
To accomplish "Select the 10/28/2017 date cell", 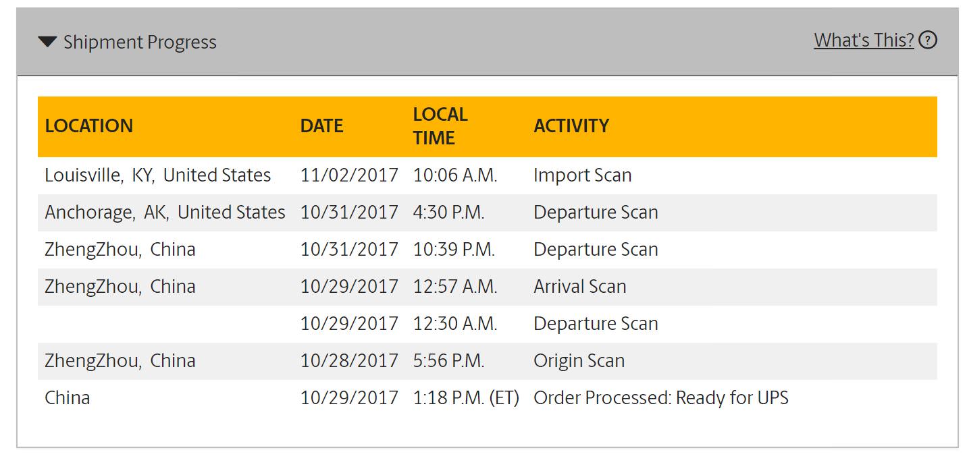I will click(x=349, y=361).
